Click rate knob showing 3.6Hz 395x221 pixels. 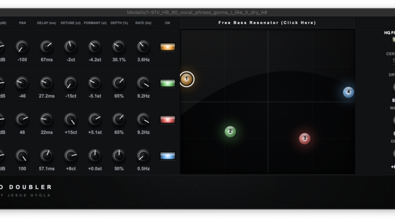pos(143,47)
